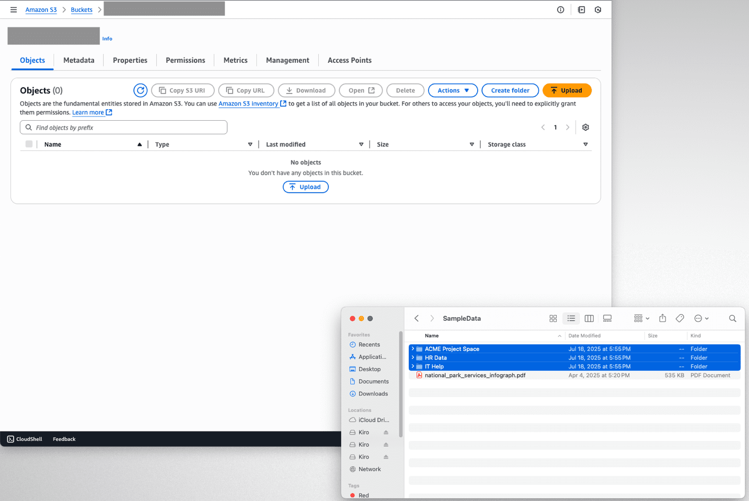
Task: Open the Storage class column filter arrow
Action: tap(585, 145)
